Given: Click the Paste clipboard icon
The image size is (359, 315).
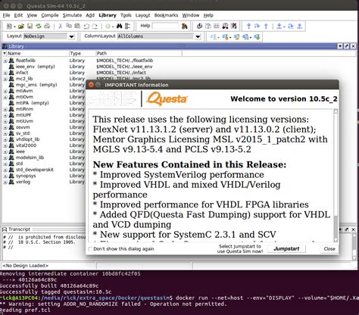Looking at the screenshot, I should [77, 26].
